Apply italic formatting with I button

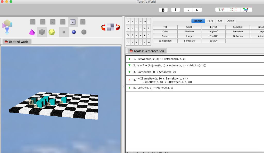175,10
